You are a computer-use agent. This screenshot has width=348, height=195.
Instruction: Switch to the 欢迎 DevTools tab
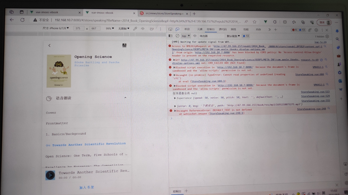[x=187, y=29]
